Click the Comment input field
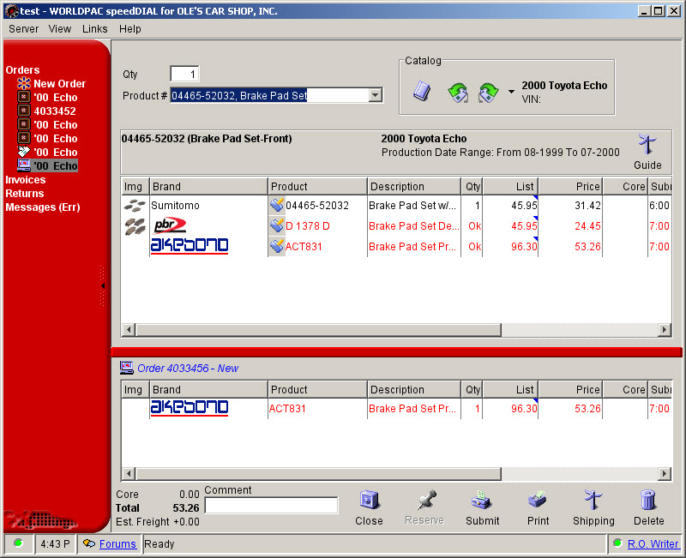The height and width of the screenshot is (558, 686). pos(271,506)
